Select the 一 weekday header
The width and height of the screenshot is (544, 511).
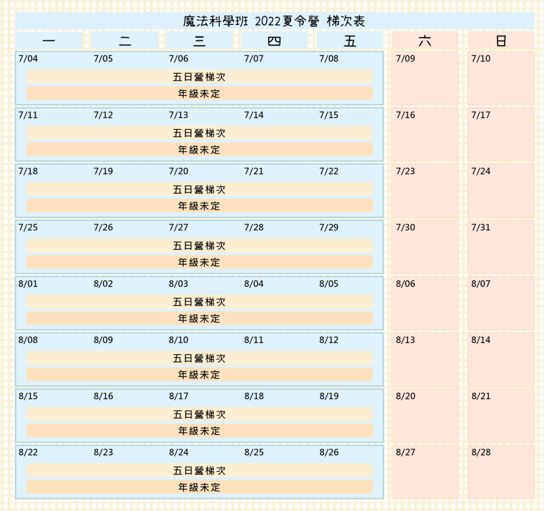point(49,41)
